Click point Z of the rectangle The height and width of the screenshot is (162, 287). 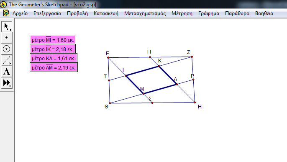(x=192, y=57)
